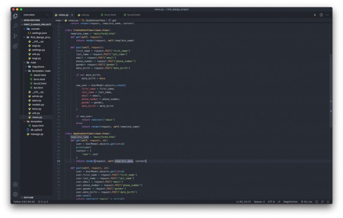Screen dimensions: 343x218
Task: Run the Python file with play icon
Action: click(315, 15)
